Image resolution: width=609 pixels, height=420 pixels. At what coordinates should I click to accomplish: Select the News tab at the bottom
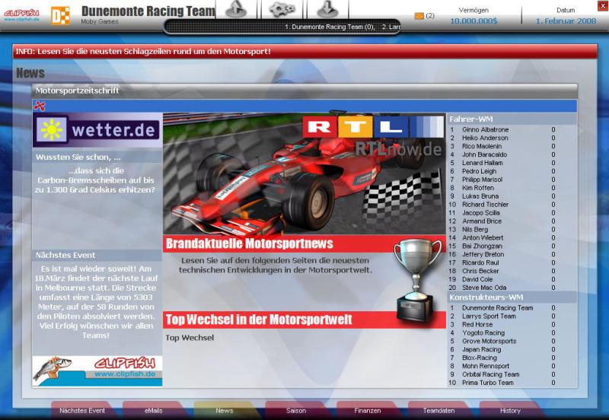point(224,410)
